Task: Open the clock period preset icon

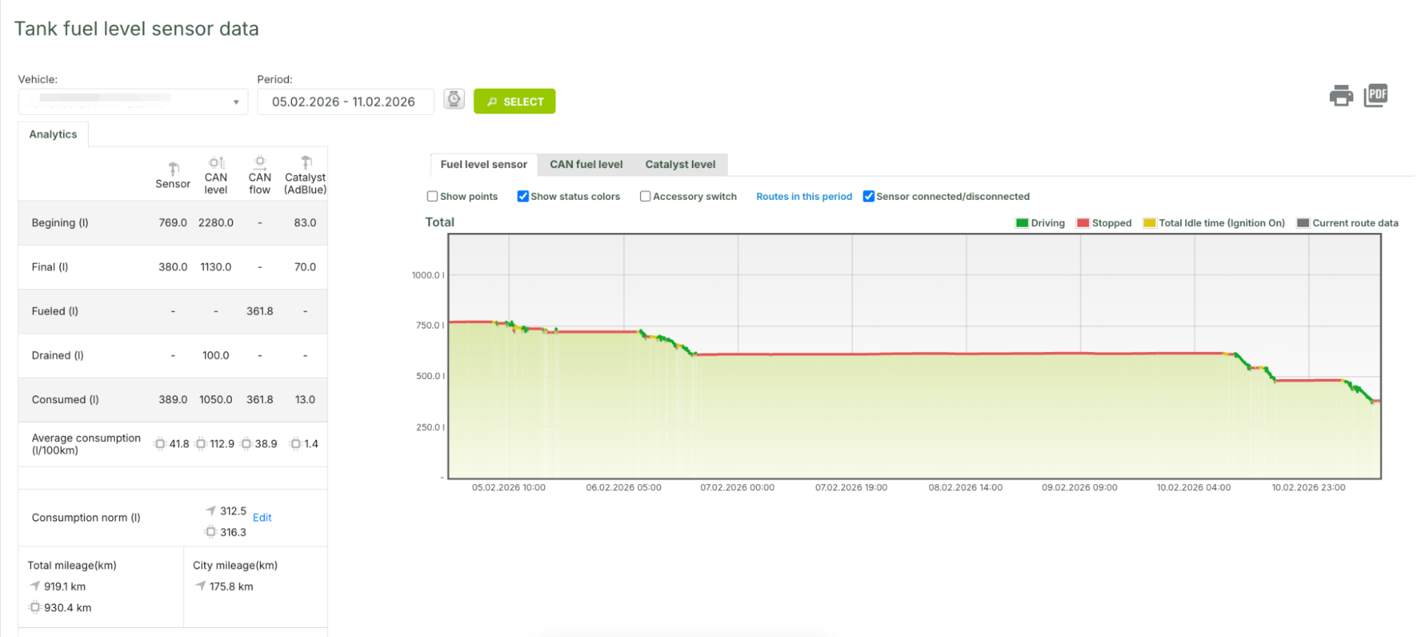Action: [x=454, y=99]
